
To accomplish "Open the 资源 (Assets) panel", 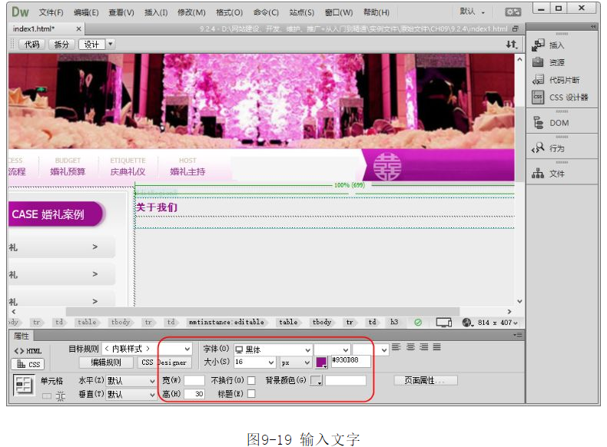I will click(556, 63).
